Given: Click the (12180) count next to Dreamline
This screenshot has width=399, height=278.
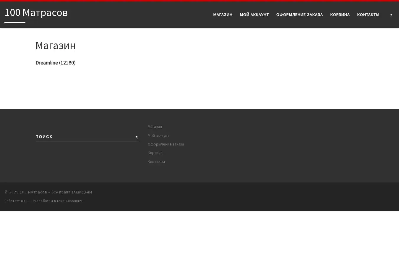Looking at the screenshot, I should [67, 63].
